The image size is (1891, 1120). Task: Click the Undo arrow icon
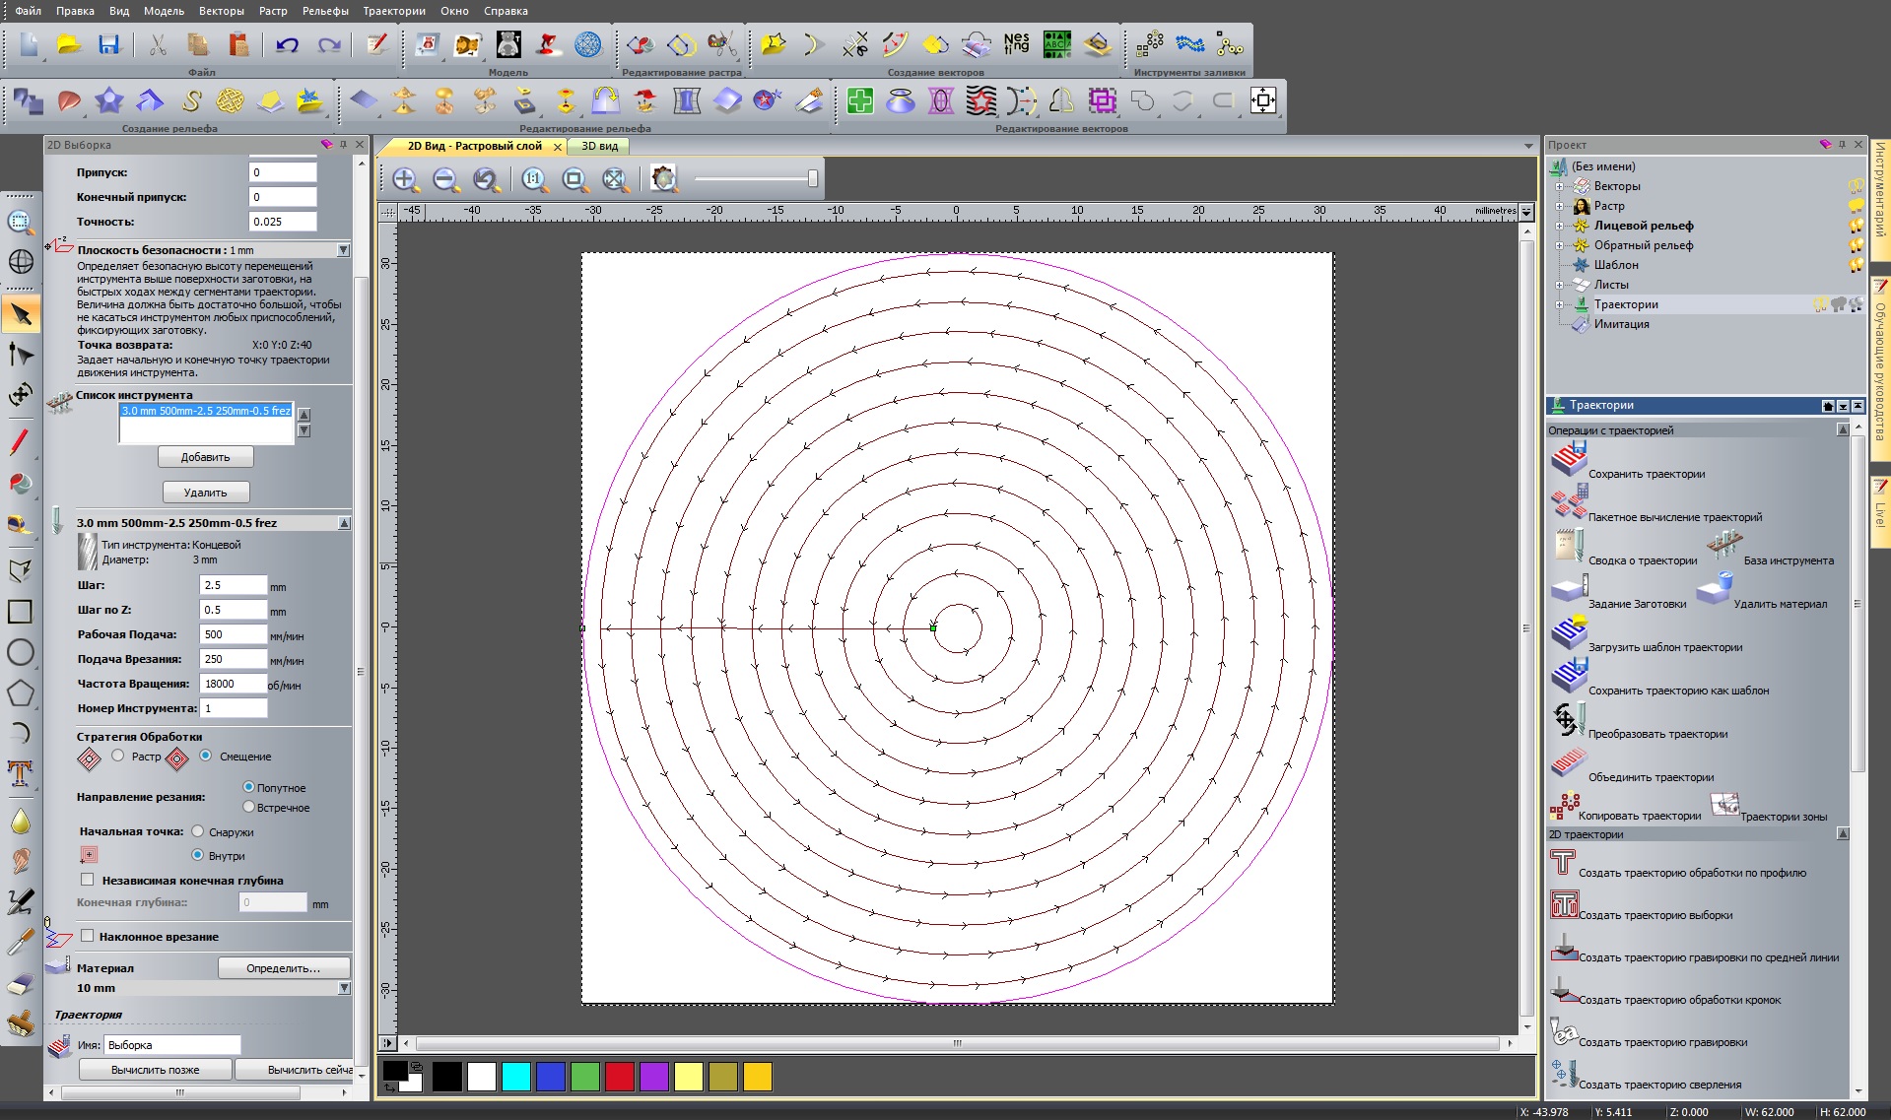287,45
